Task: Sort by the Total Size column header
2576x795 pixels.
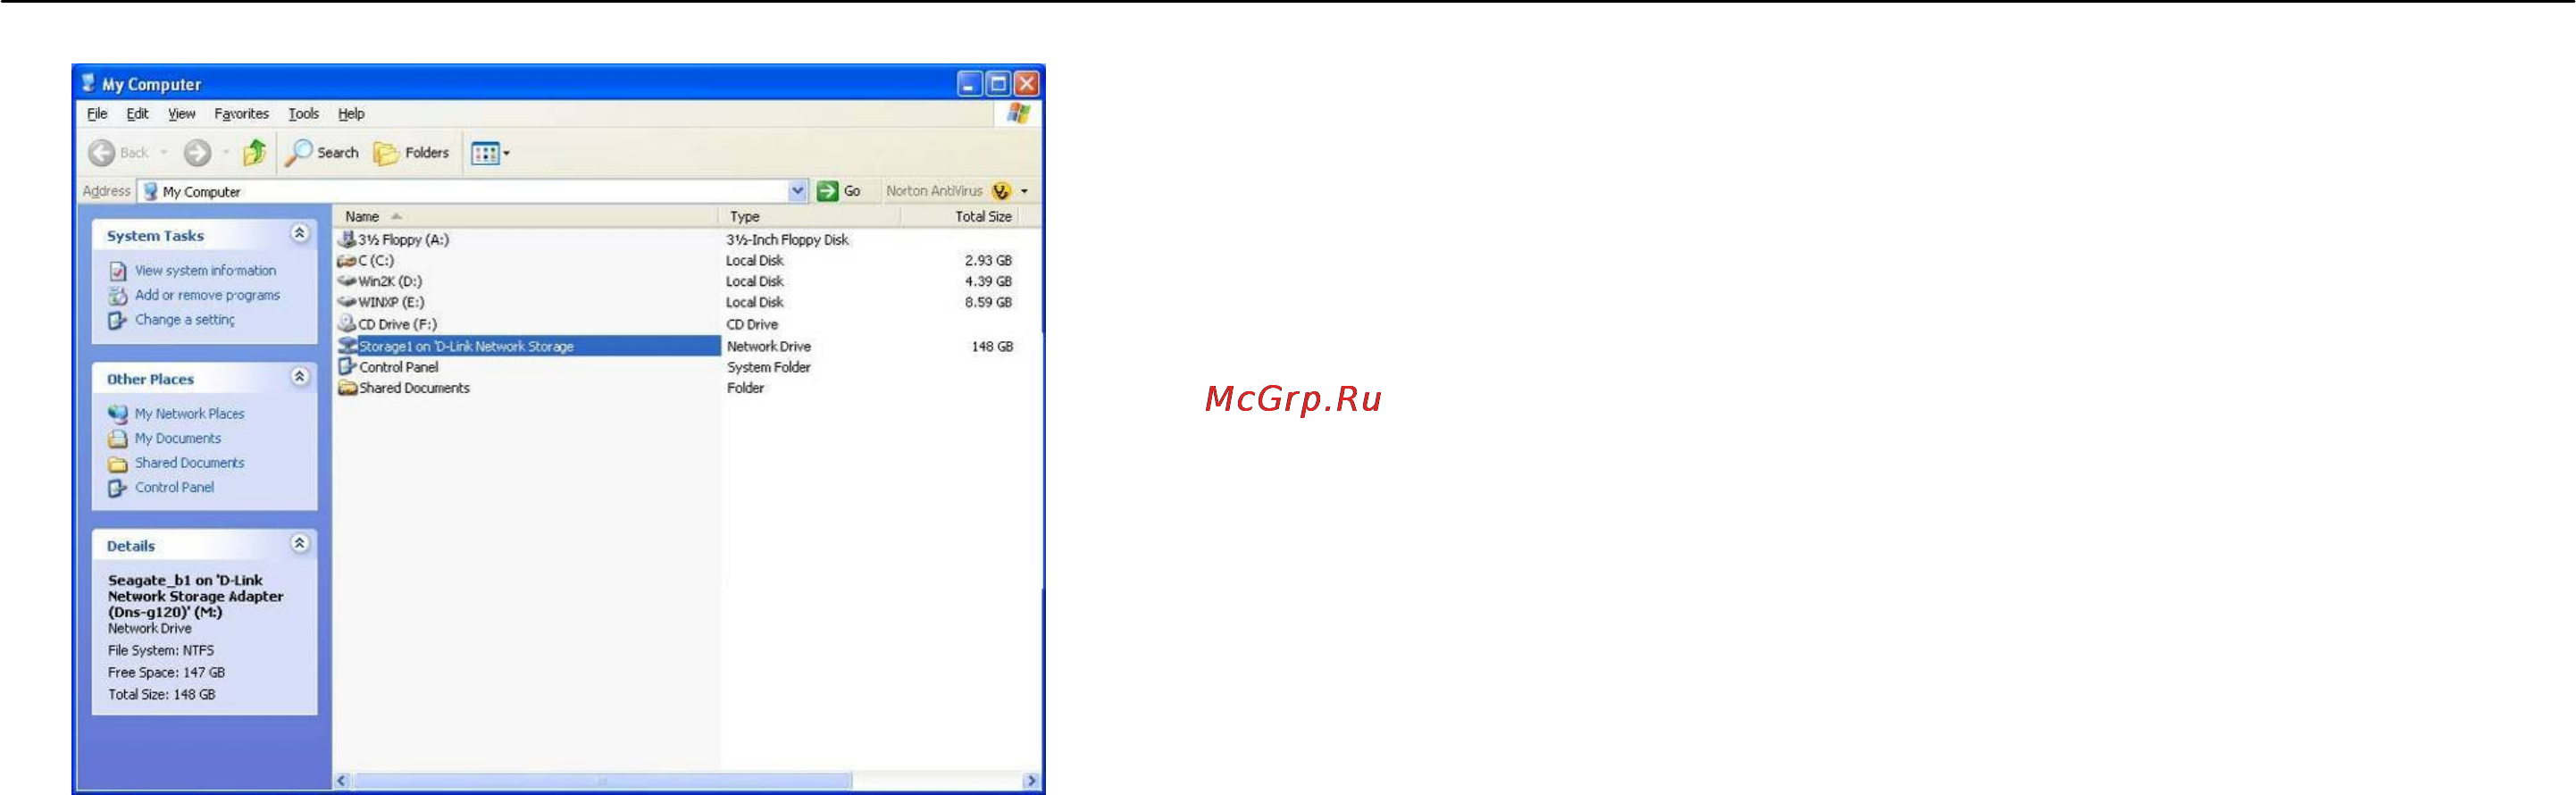Action: click(959, 216)
